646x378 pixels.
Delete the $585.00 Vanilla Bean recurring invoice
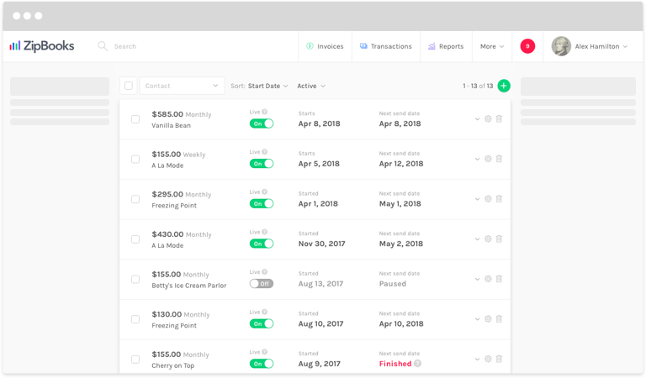[499, 119]
